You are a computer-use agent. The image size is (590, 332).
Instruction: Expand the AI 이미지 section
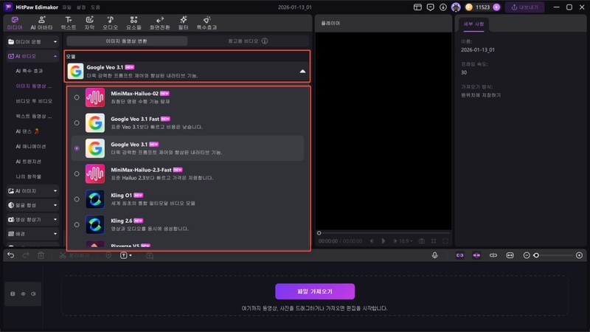click(x=55, y=191)
